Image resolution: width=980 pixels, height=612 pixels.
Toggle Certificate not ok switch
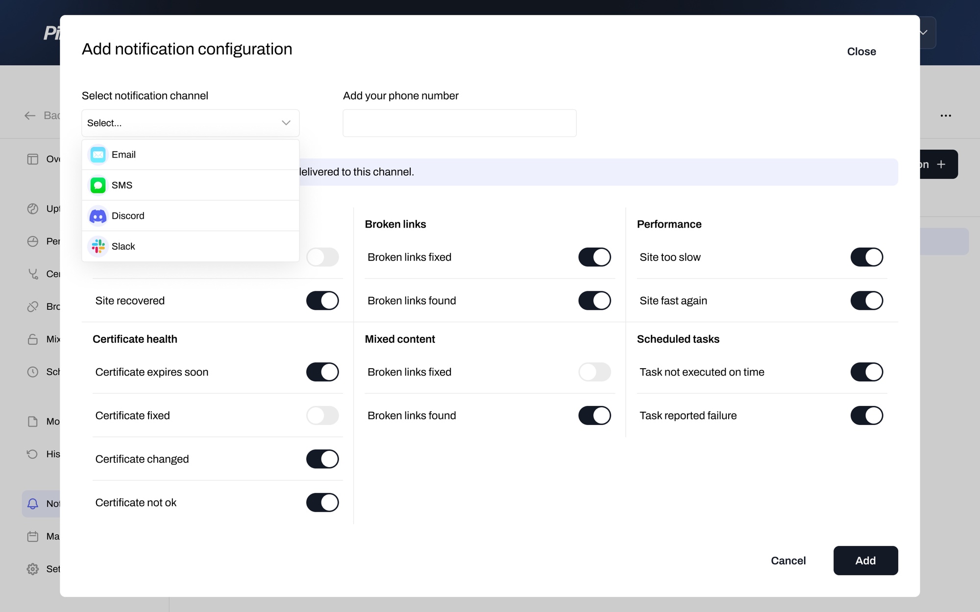pyautogui.click(x=322, y=503)
